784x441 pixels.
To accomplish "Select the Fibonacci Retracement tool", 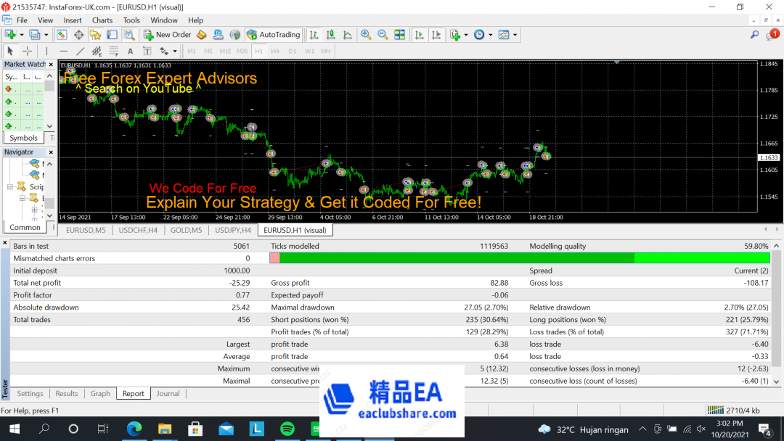I will click(113, 51).
